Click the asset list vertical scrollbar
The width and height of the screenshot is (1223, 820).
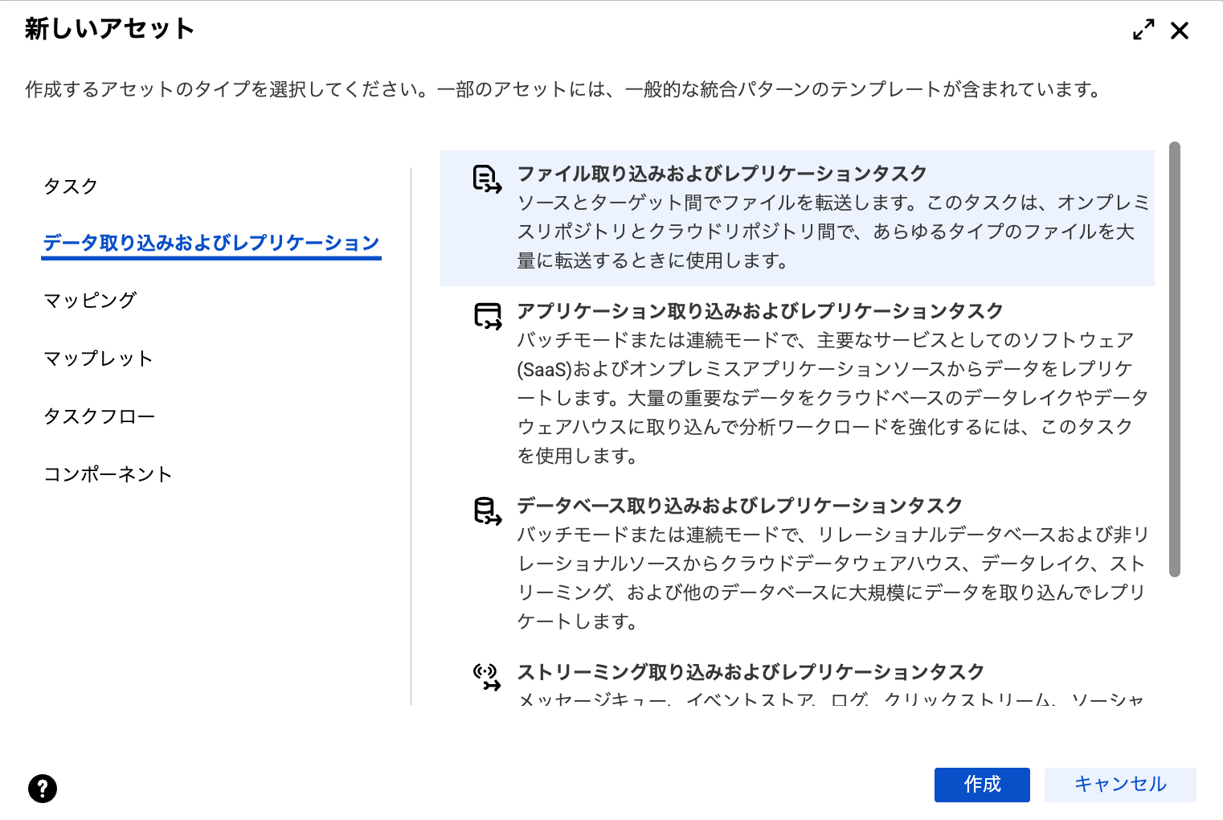1175,359
